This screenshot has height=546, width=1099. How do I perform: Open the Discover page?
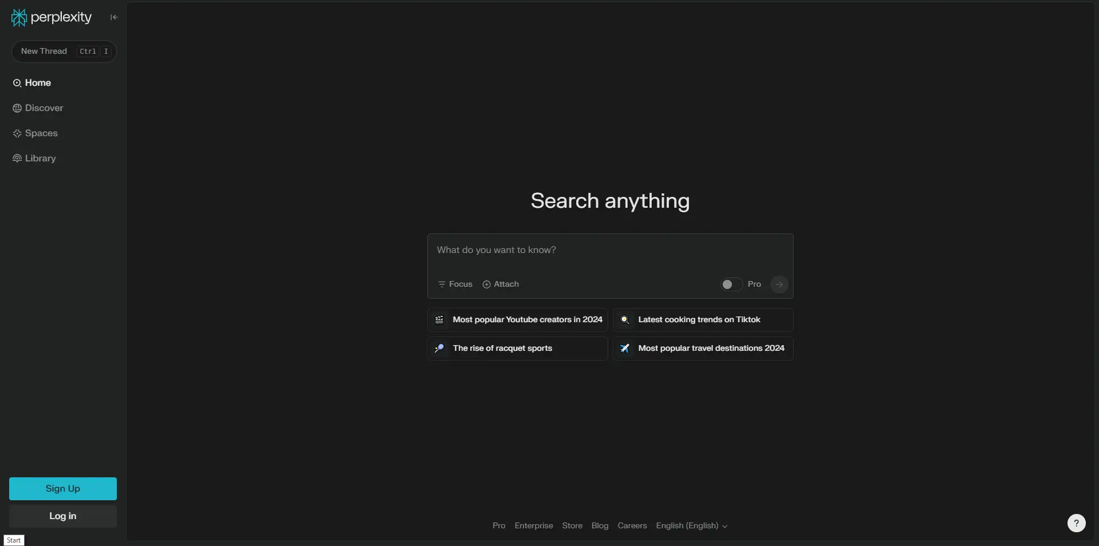(x=38, y=108)
